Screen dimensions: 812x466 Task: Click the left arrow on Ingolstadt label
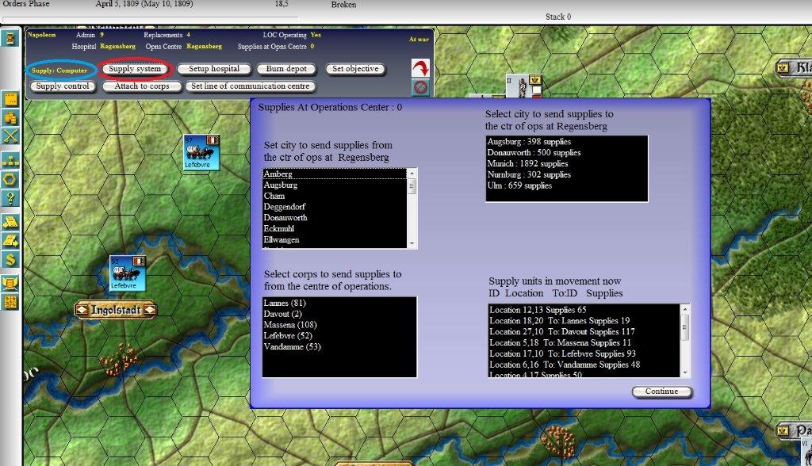pos(82,310)
